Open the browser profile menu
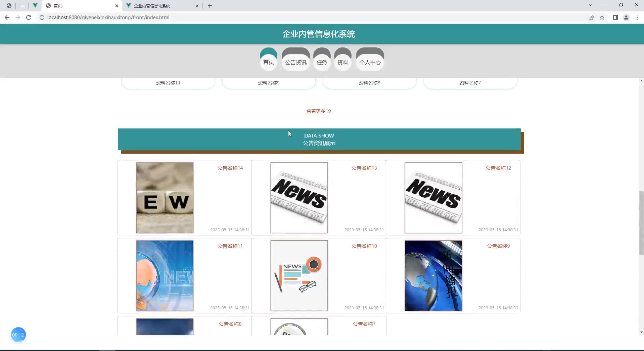This screenshot has height=351, width=644. point(626,17)
